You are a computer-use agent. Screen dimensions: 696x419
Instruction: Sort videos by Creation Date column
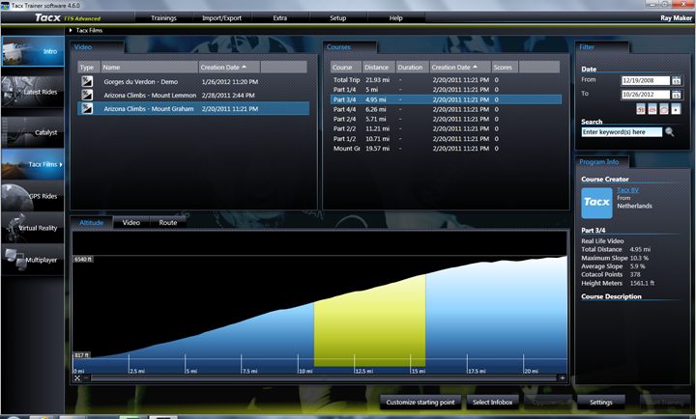pos(229,67)
